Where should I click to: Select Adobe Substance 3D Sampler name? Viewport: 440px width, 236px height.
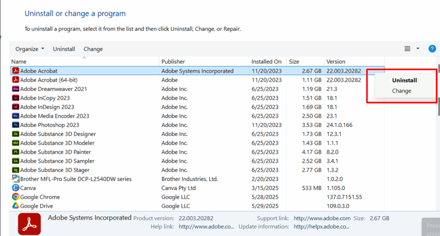point(57,160)
